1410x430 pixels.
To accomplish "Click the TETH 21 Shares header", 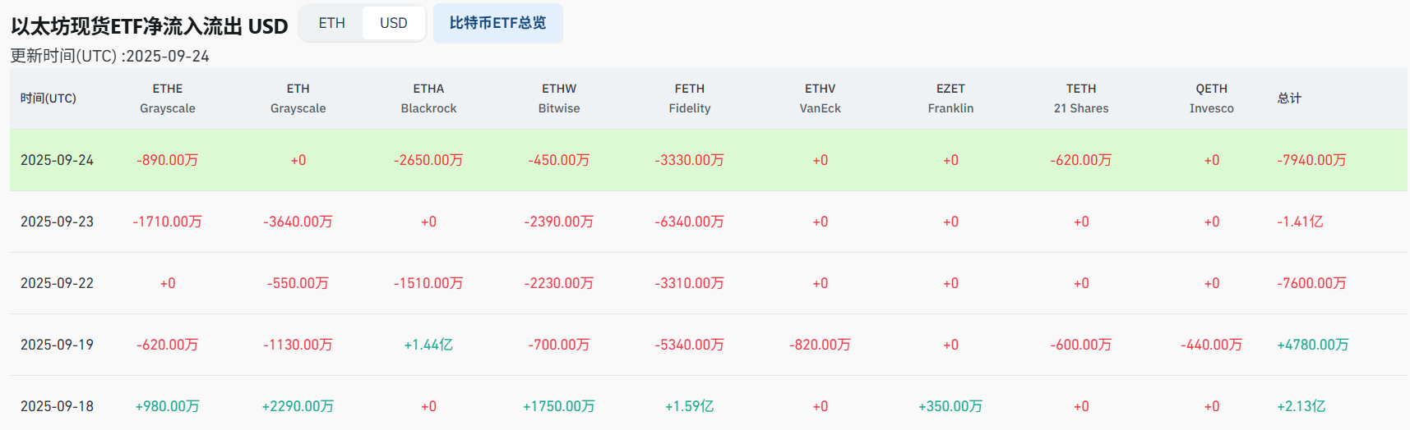I will (1081, 98).
